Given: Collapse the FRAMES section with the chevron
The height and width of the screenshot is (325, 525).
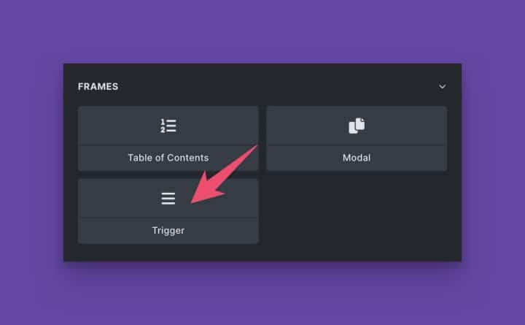Looking at the screenshot, I should point(443,86).
